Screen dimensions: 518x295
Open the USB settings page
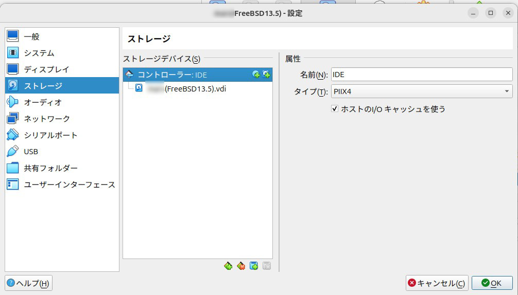[x=62, y=152]
